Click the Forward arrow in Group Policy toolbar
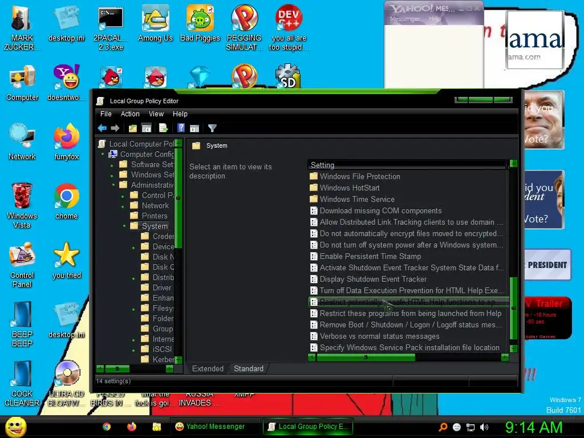This screenshot has height=438, width=584. pyautogui.click(x=115, y=128)
